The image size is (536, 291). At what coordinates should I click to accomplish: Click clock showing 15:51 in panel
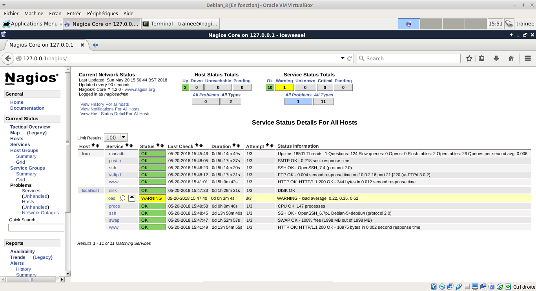tap(495, 23)
